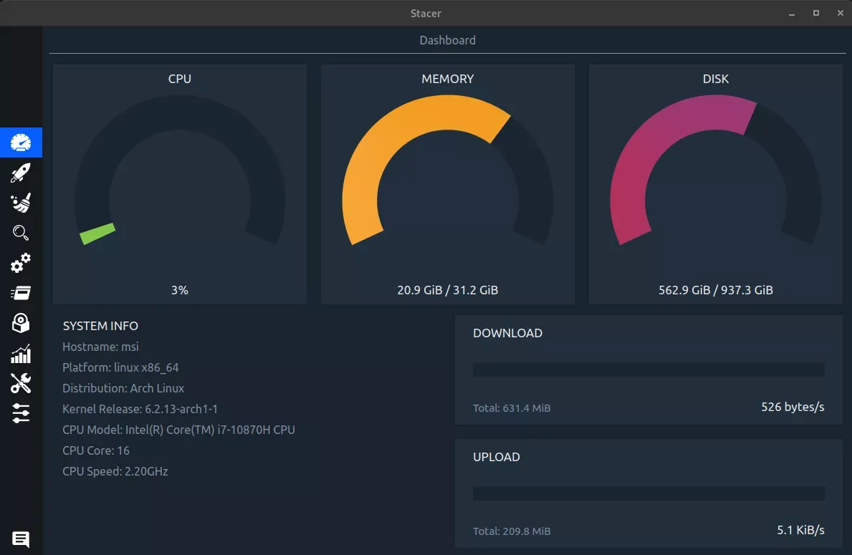Click the 'Hostname: msi' line

coord(100,347)
